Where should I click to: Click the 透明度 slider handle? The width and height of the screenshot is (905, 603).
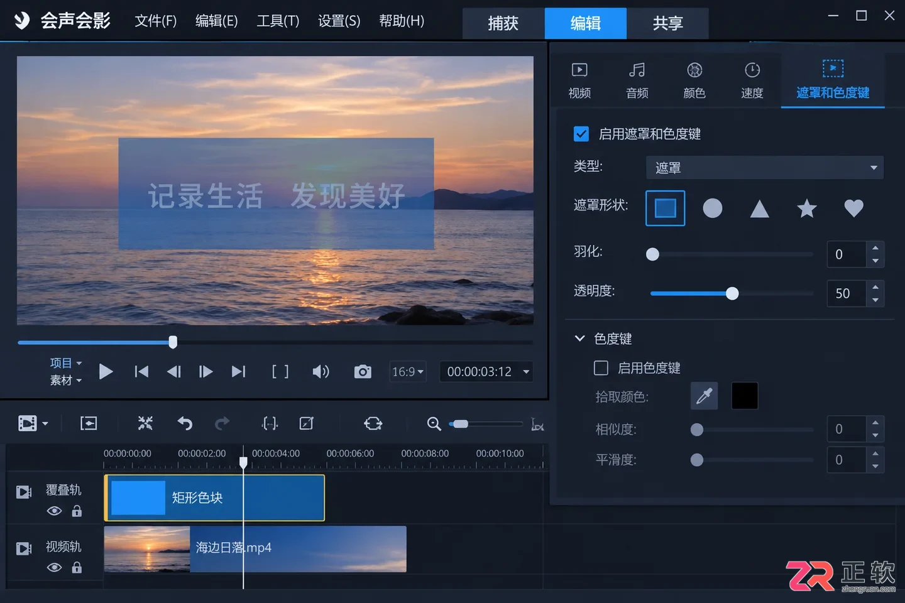tap(732, 293)
